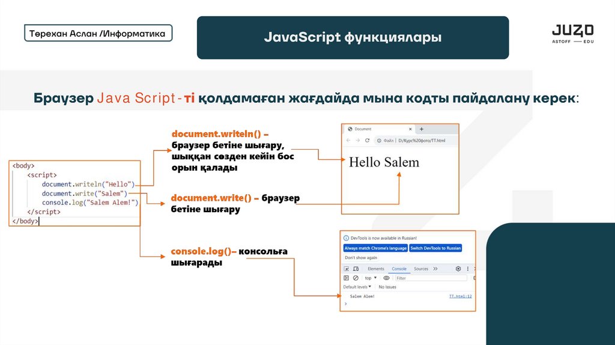Click the info icon beside DevTools notice
This screenshot has height=345, width=615.
point(346,238)
